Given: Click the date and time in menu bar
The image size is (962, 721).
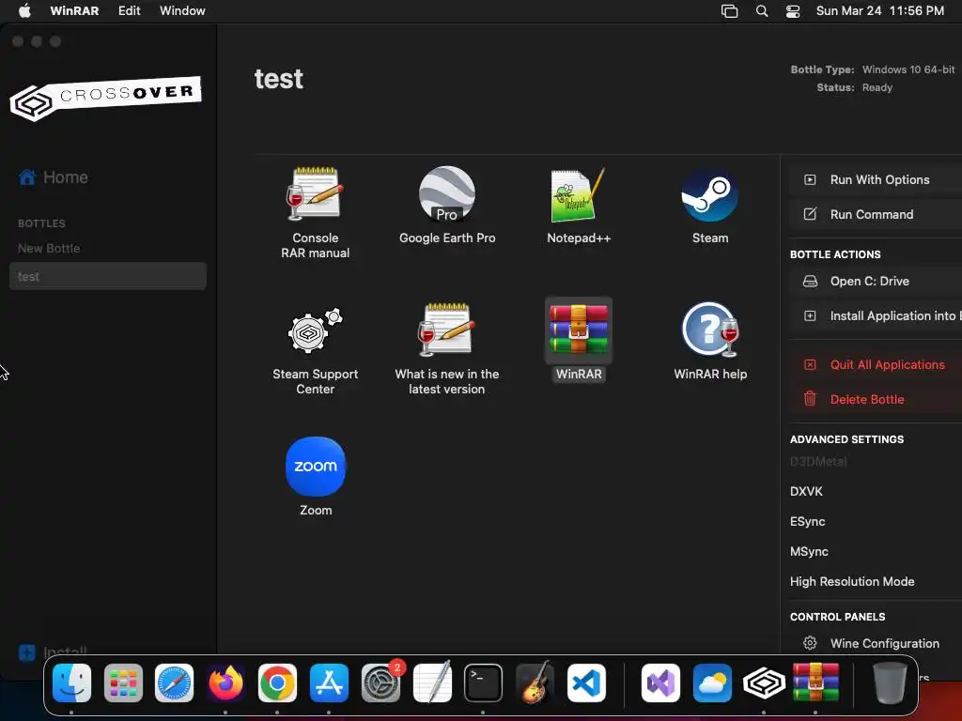Looking at the screenshot, I should click(879, 11).
